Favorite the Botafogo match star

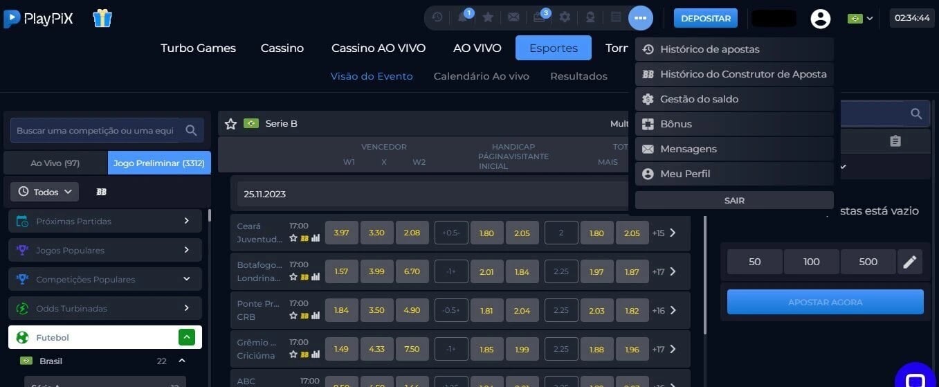(x=293, y=277)
